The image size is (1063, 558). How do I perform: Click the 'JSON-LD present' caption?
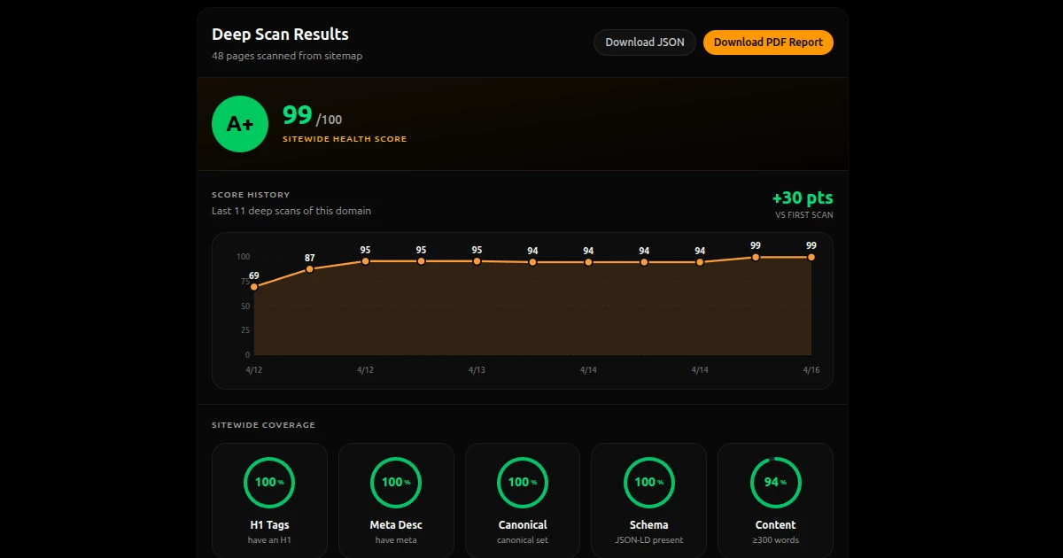click(x=648, y=540)
